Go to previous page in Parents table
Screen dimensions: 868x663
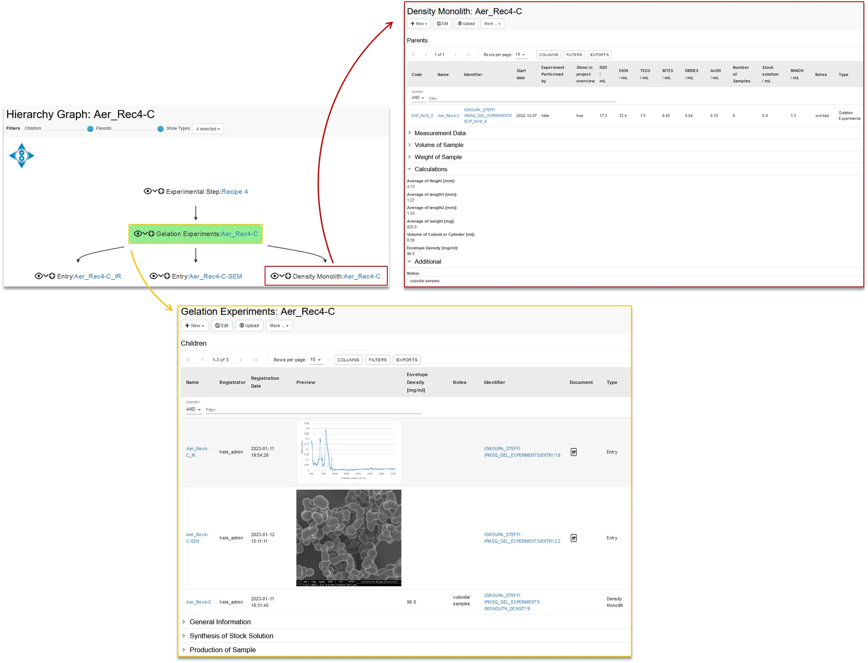[426, 54]
